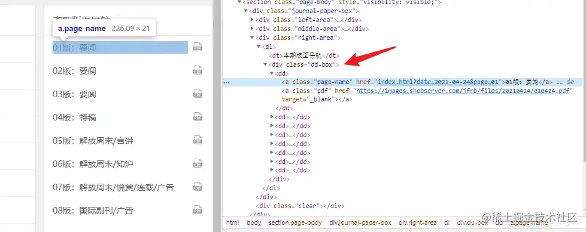Viewport: 586px width, 232px height.
Task: Open the PDF icon beside 06版:解放周末/知沪
Action: click(198, 163)
